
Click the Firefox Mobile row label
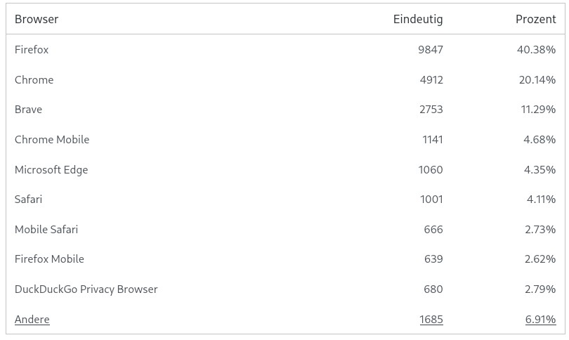[49, 259]
